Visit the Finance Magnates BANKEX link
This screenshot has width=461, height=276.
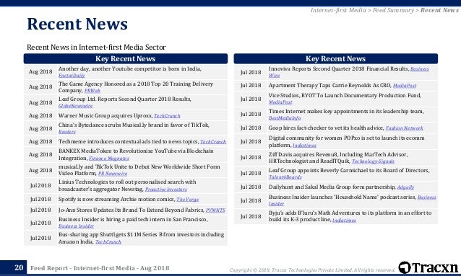(109, 159)
